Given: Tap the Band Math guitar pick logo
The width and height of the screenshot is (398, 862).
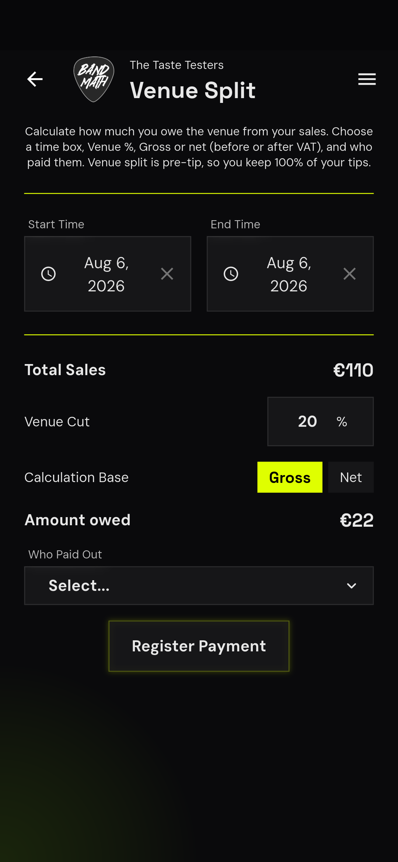Looking at the screenshot, I should pos(94,79).
